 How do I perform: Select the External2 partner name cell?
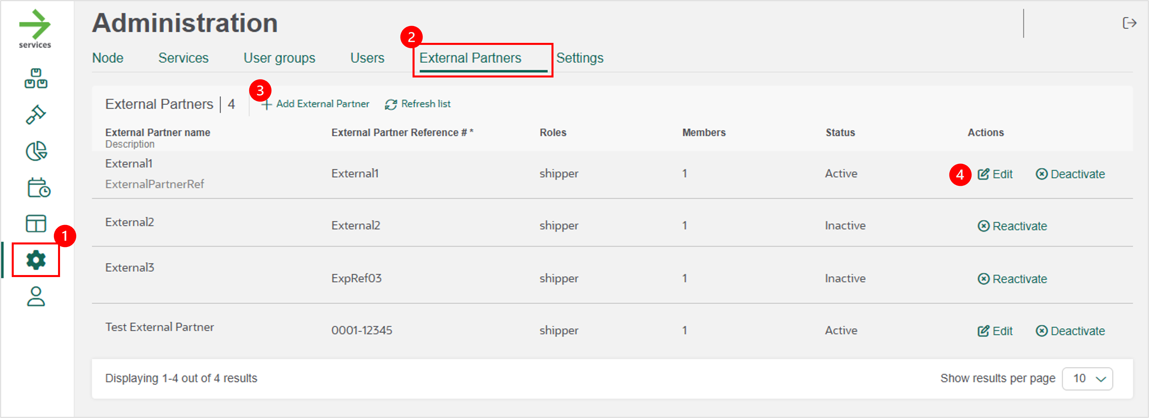click(129, 222)
